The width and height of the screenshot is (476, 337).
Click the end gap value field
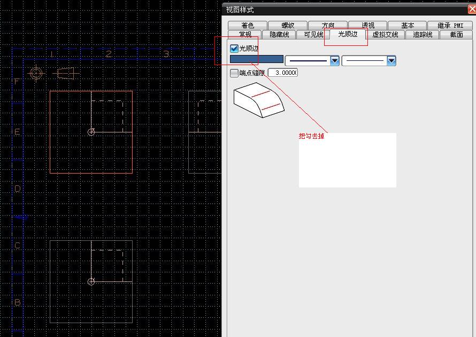(283, 73)
